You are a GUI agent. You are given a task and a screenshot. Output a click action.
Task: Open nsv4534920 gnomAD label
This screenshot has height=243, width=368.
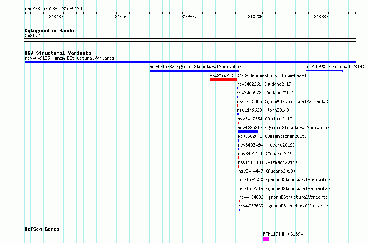[284, 180]
